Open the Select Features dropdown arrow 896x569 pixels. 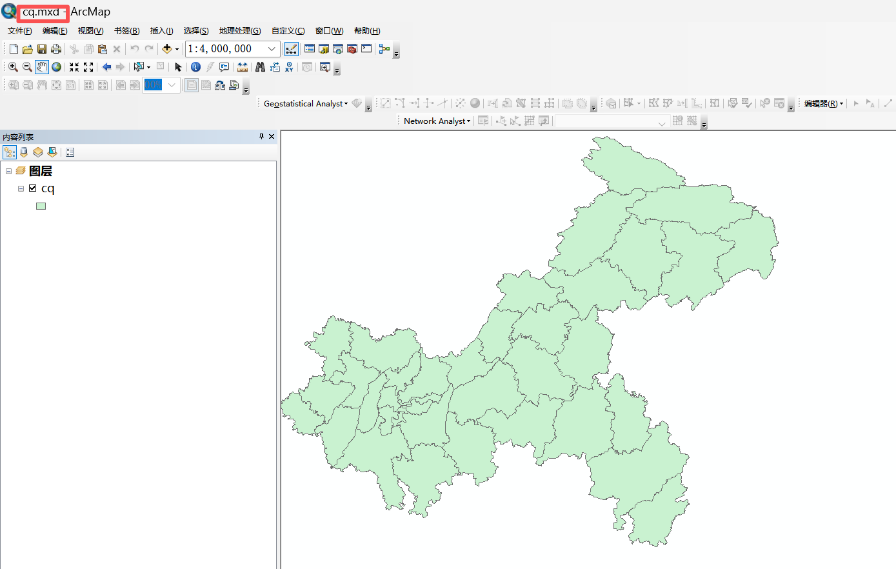pos(148,67)
